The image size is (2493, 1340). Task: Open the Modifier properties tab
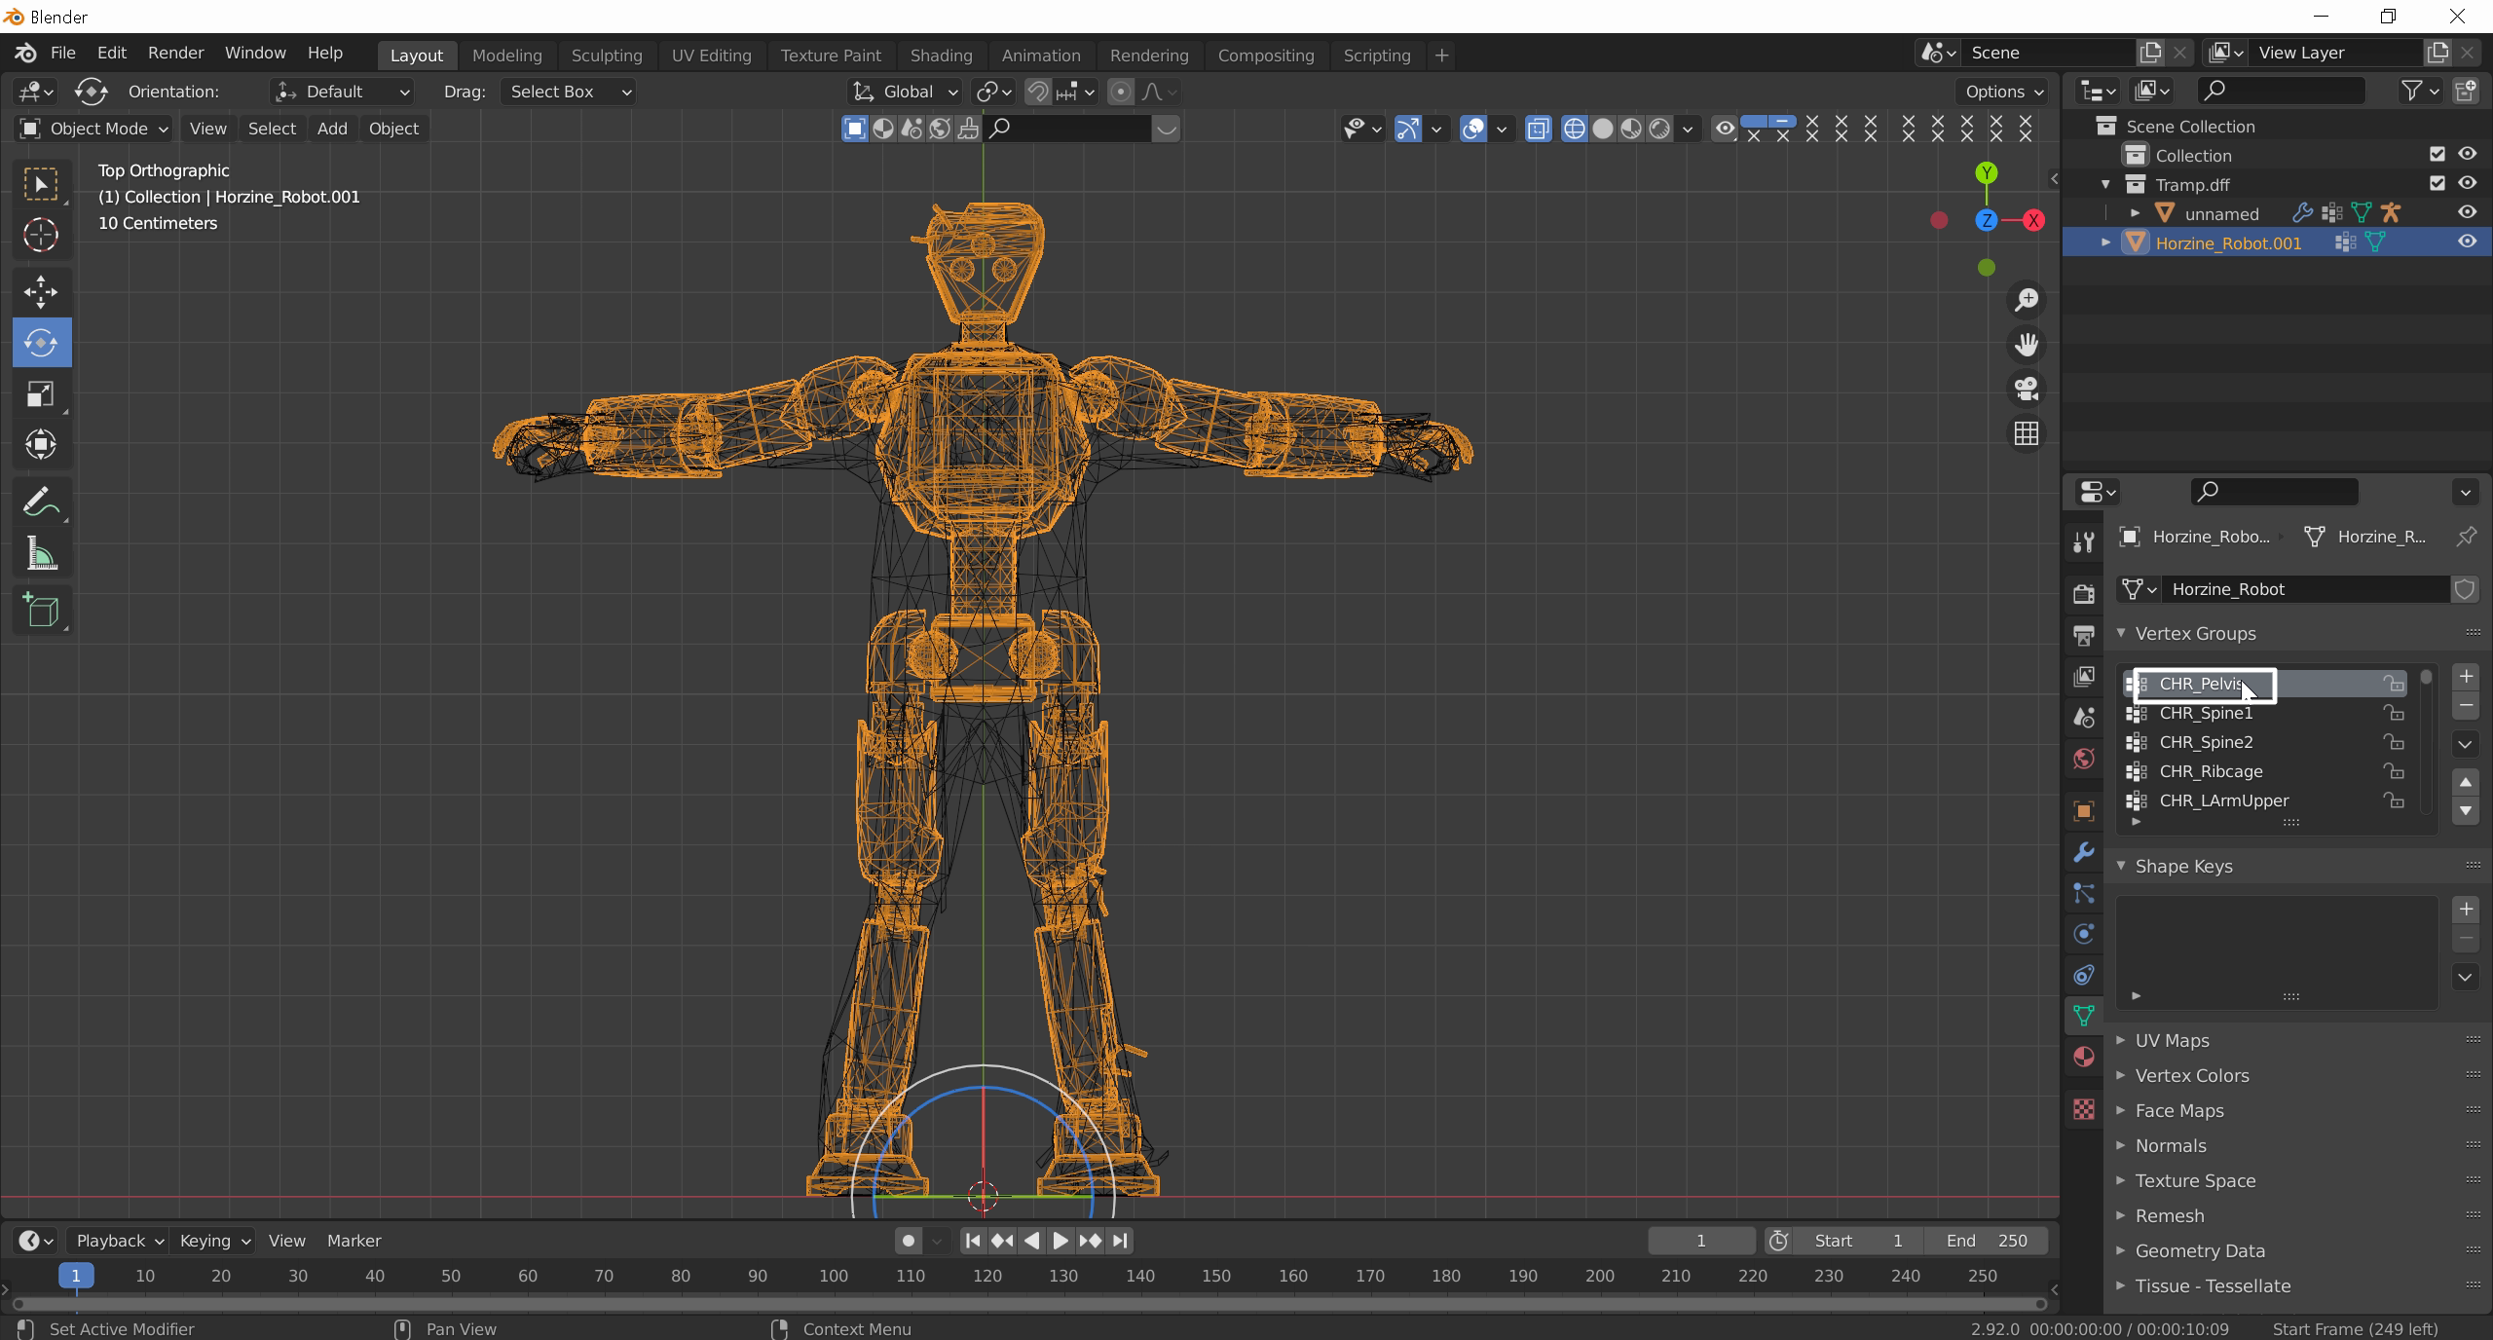tap(2084, 852)
